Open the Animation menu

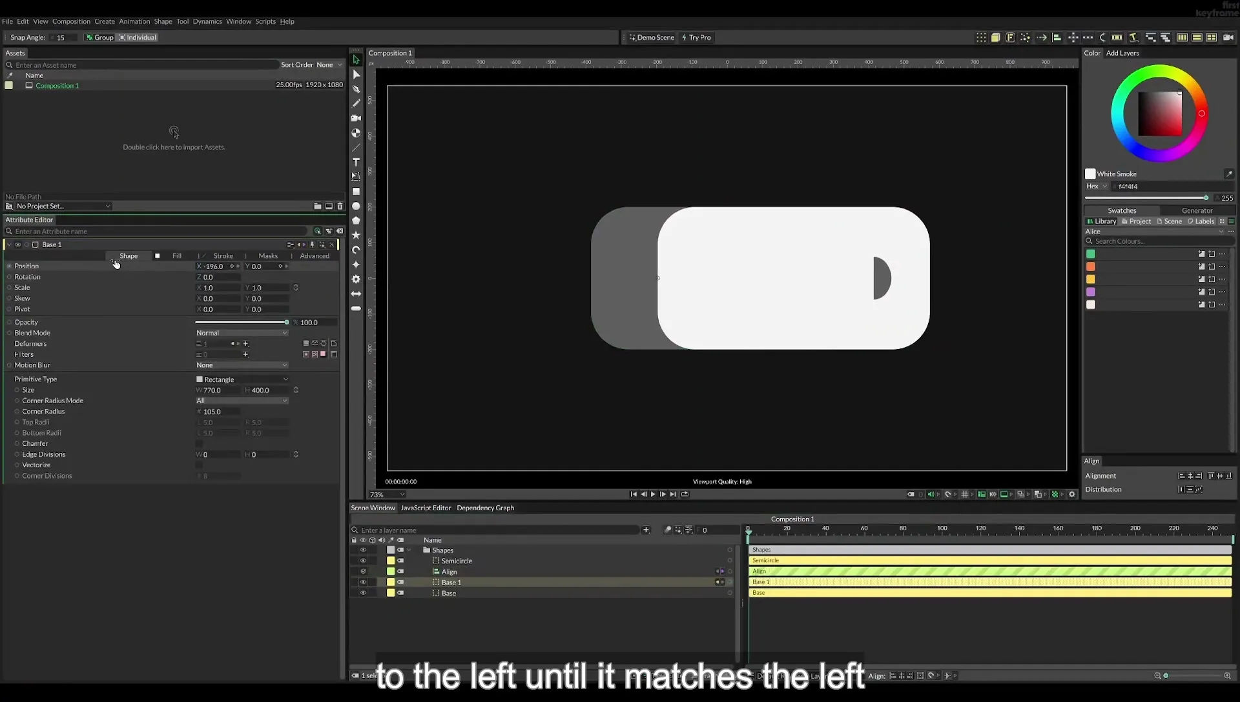point(134,21)
